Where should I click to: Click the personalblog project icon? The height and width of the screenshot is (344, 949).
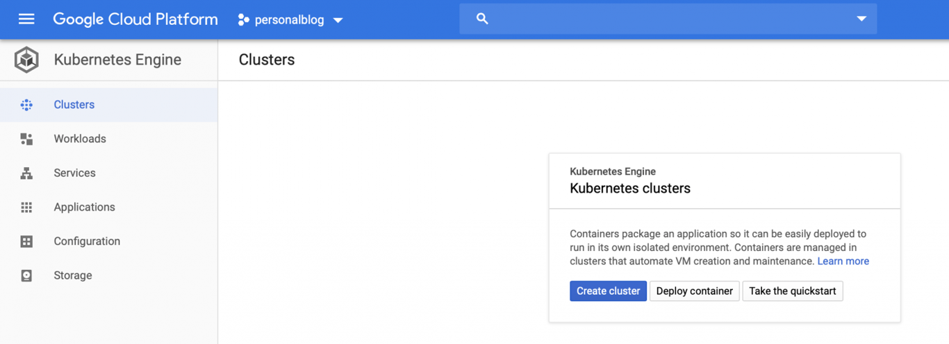point(243,20)
